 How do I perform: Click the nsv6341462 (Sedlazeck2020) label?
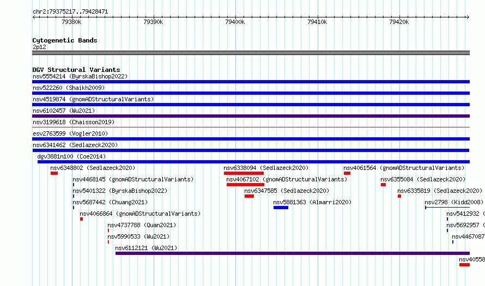click(x=75, y=145)
